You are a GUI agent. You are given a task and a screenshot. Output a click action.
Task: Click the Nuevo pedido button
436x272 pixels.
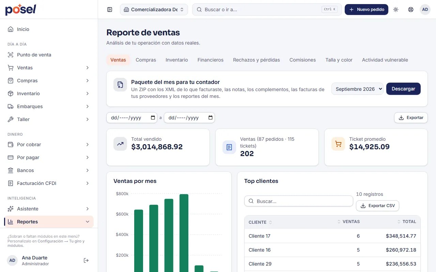(367, 10)
